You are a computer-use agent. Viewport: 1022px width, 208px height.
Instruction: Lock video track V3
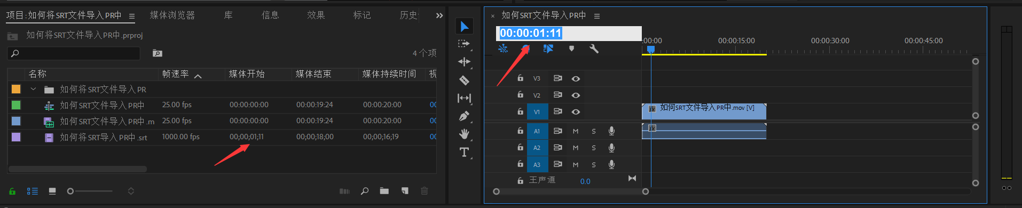click(520, 78)
